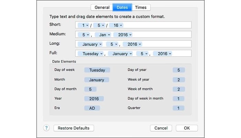This screenshot has width=241, height=138.
Task: Select the Day of year token
Action: point(179,70)
